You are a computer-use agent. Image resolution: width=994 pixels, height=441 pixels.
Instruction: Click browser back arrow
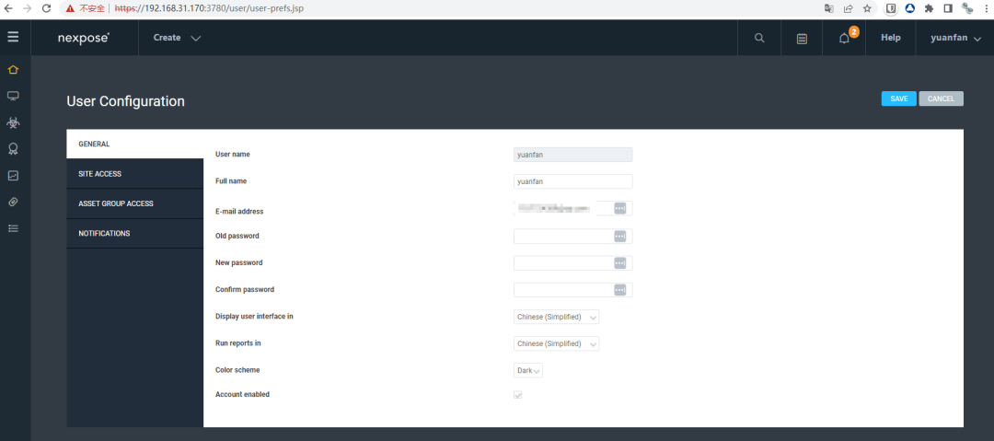[x=8, y=9]
